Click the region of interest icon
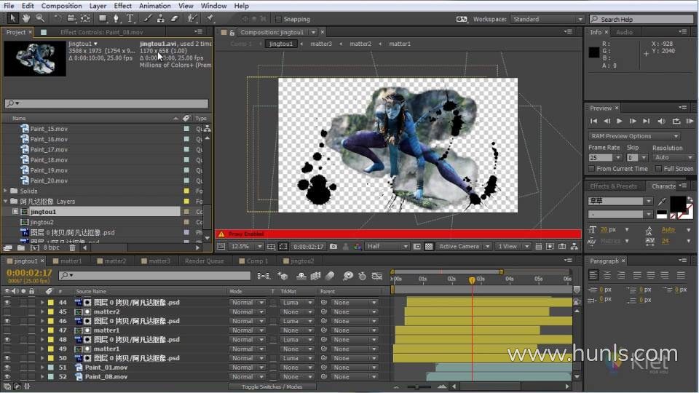 [x=283, y=247]
